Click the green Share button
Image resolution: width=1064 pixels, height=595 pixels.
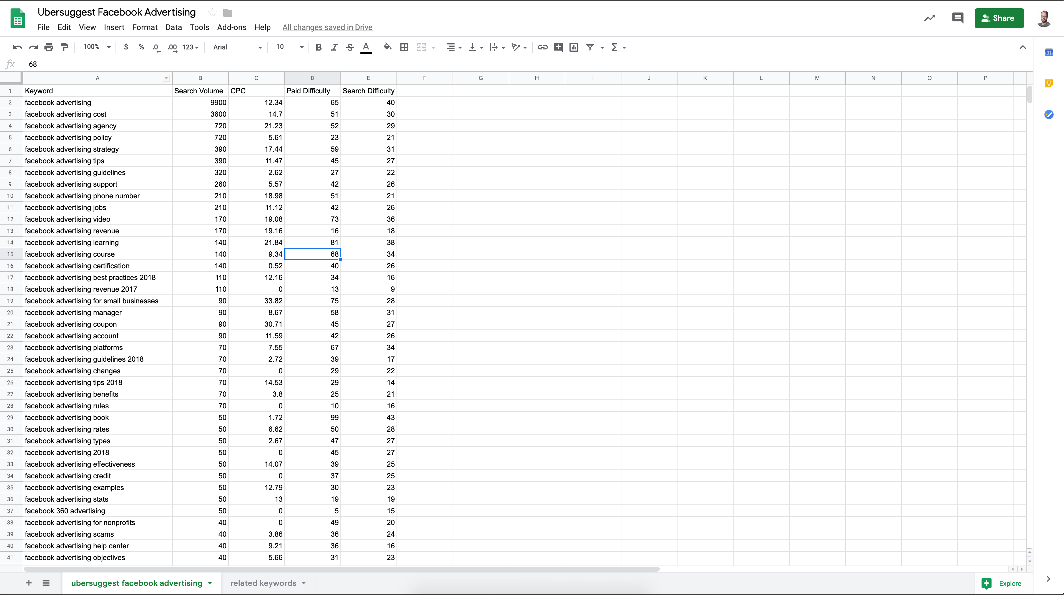999,18
